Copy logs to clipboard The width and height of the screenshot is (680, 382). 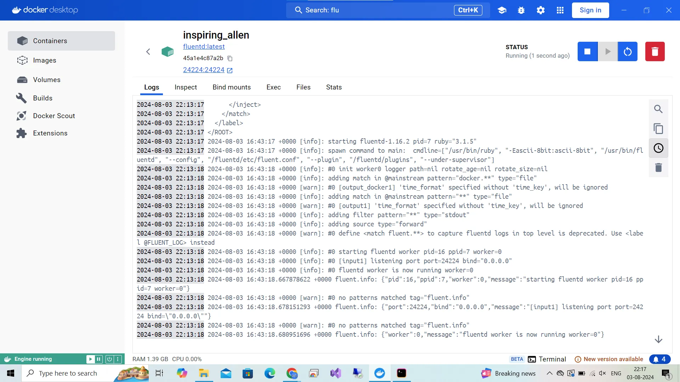pyautogui.click(x=658, y=129)
